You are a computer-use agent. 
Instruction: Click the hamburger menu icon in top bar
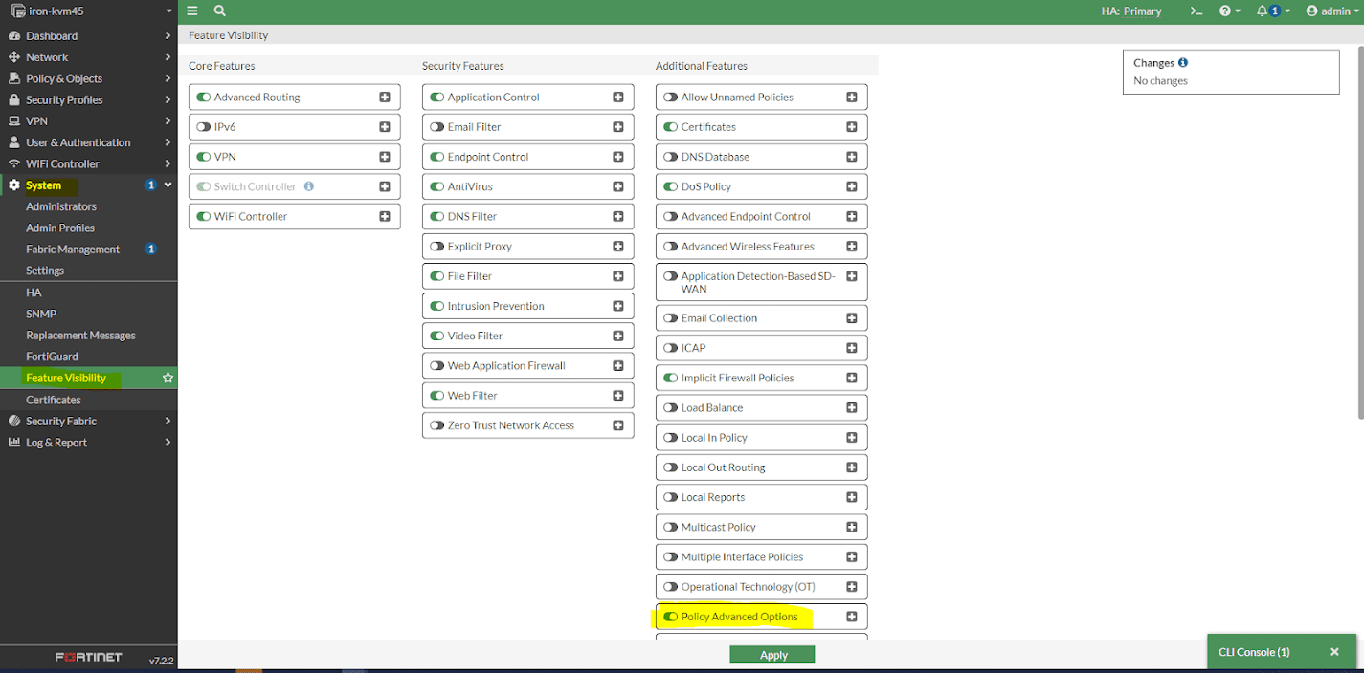(x=192, y=11)
